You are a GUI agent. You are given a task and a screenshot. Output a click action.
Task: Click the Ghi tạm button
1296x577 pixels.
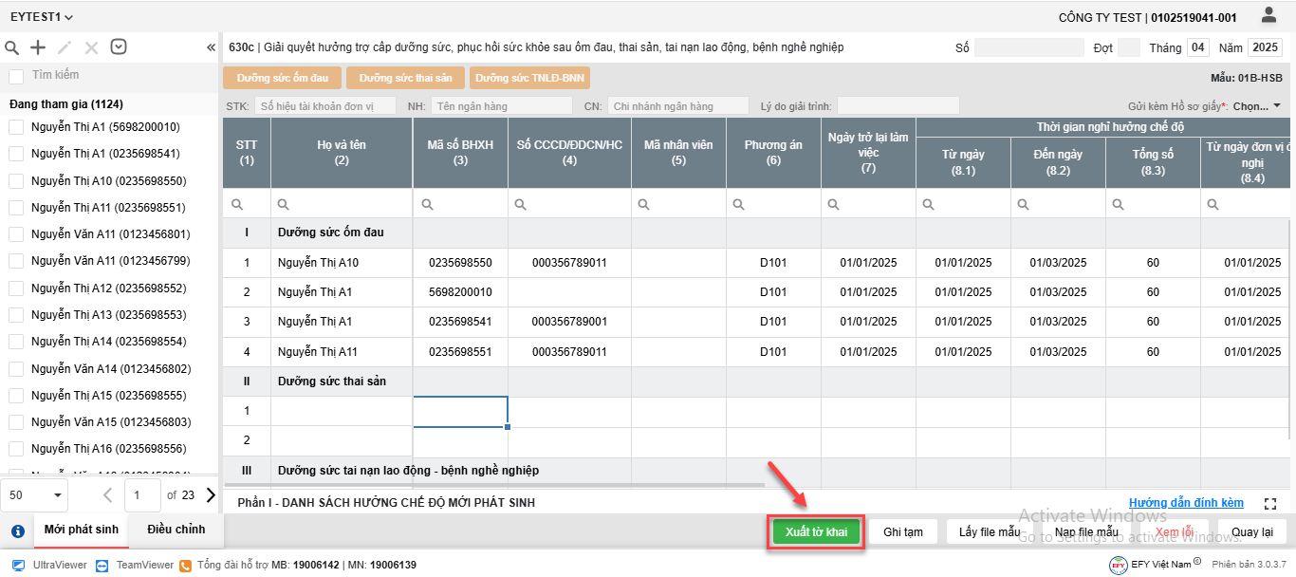(903, 532)
